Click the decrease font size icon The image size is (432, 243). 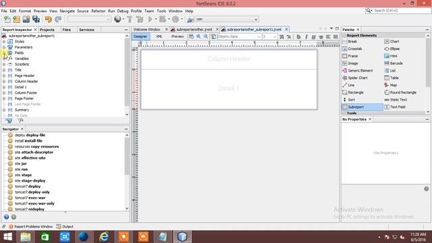288,36
